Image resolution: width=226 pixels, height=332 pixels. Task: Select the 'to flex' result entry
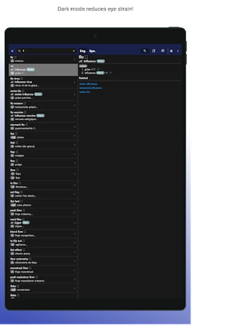click(x=43, y=185)
